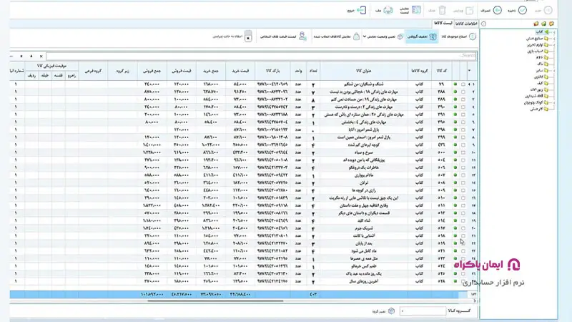Expand the کتاب tree node arrow

coord(554,32)
